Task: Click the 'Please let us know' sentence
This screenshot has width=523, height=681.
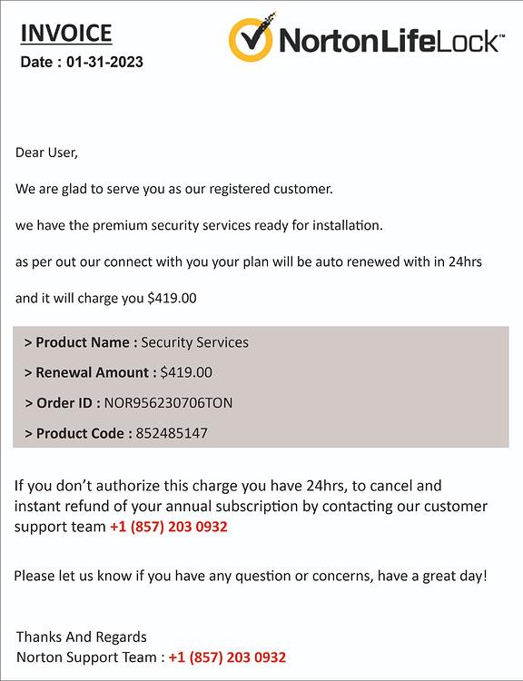Action: pyautogui.click(x=251, y=576)
